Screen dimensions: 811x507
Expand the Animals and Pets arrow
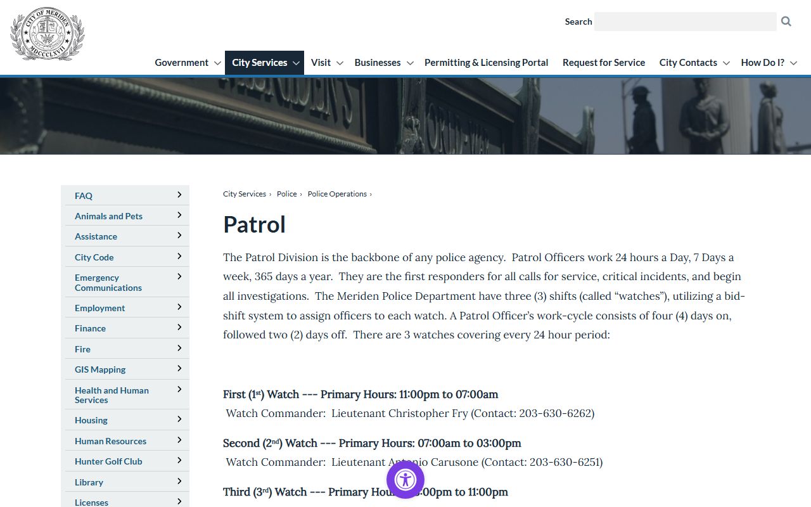pyautogui.click(x=179, y=215)
